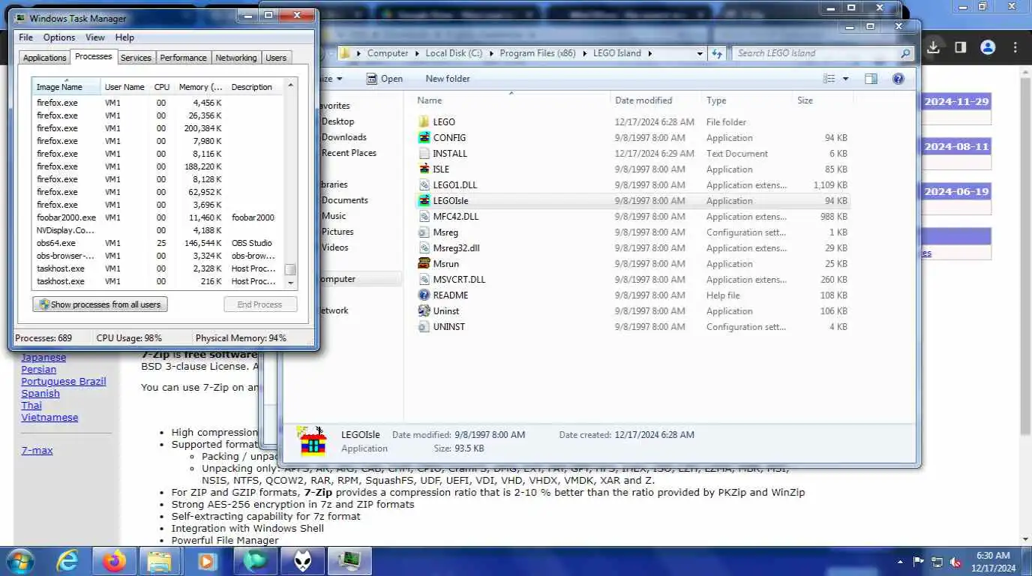Viewport: 1032px width, 576px height.
Task: Click the change view icon in Explorer
Action: (829, 79)
